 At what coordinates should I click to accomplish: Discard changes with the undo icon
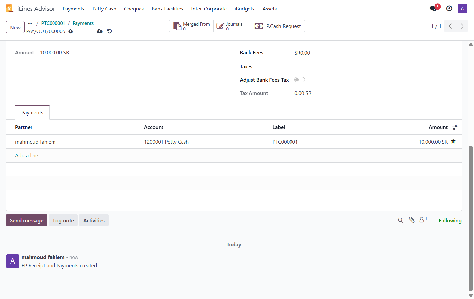[x=110, y=31]
